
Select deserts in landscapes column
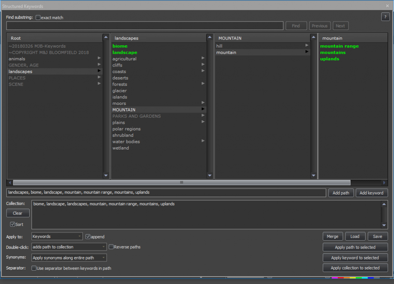click(158, 78)
